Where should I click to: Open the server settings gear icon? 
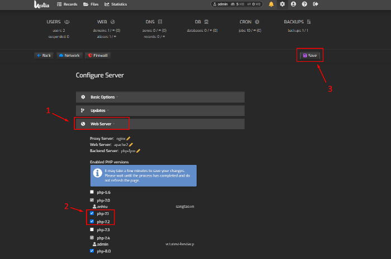pos(282,4)
